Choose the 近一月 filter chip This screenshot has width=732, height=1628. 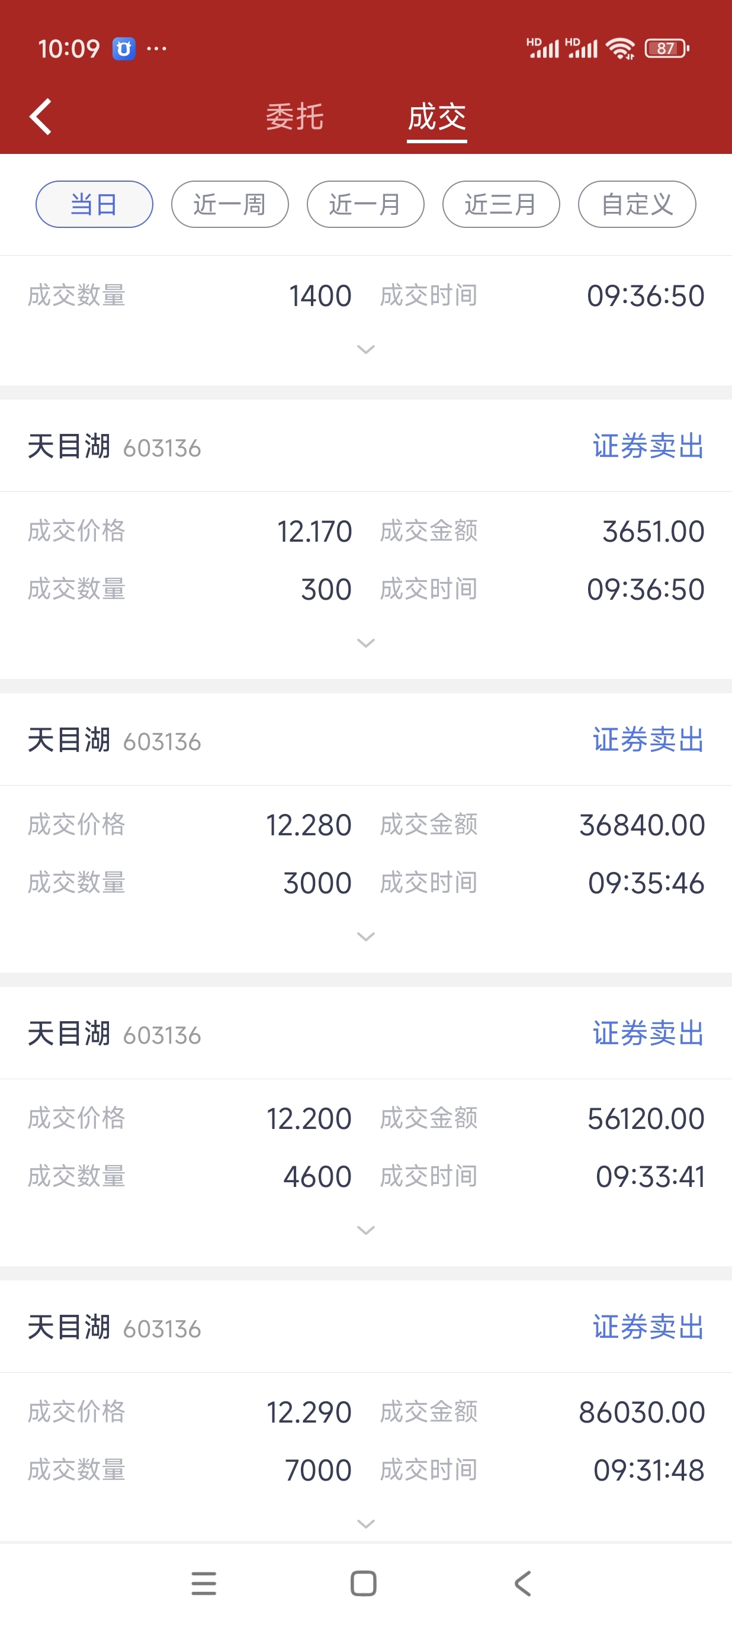(365, 204)
